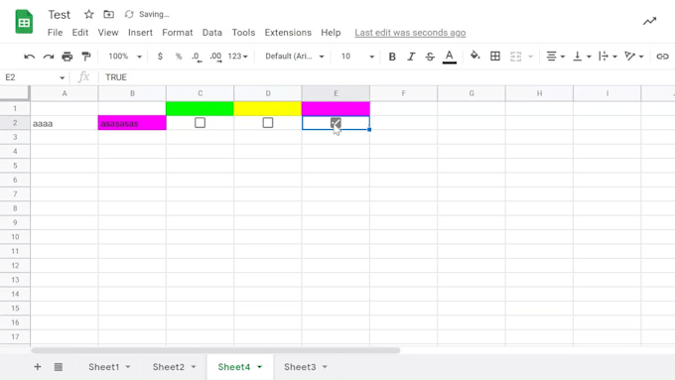Open Last edit was seconds ago link
The image size is (675, 380).
[410, 33]
